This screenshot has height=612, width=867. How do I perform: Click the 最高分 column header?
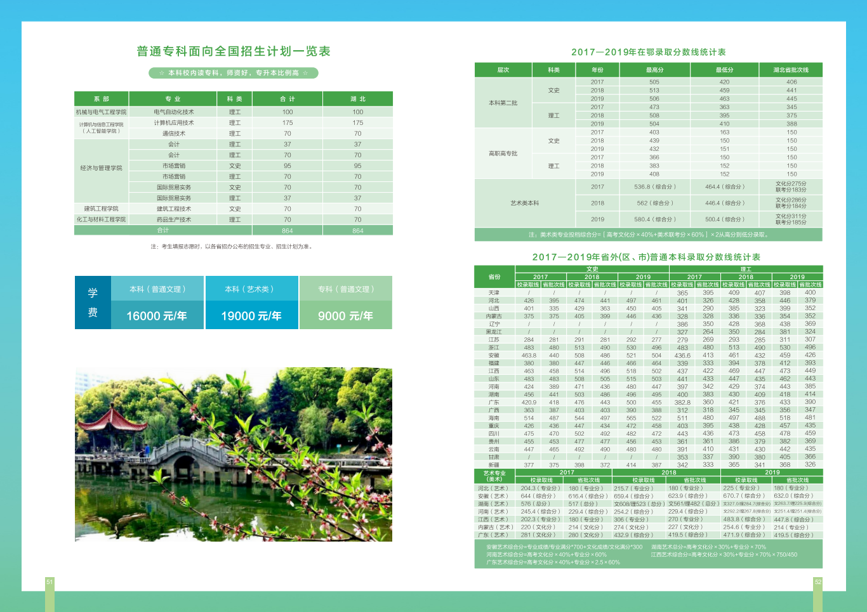point(654,70)
